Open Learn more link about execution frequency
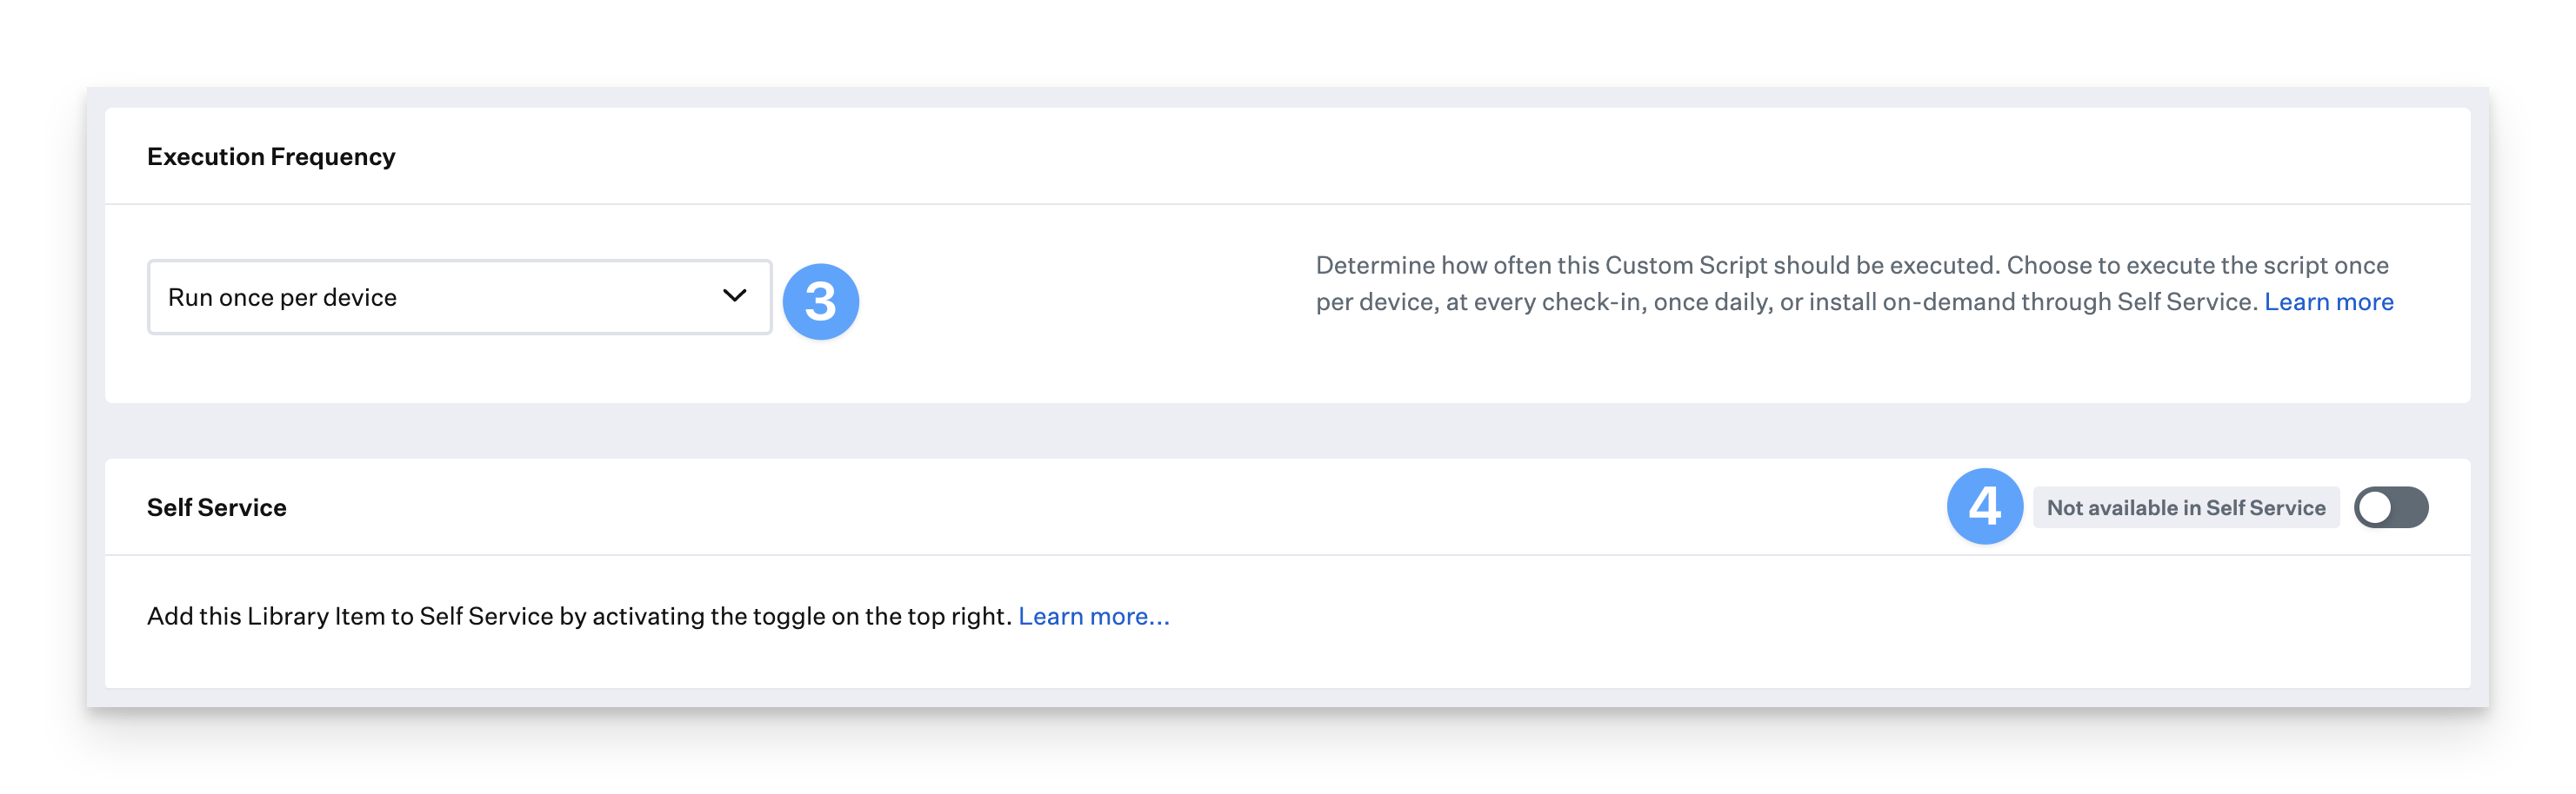Viewport: 2576px width, 794px height. 2328,301
